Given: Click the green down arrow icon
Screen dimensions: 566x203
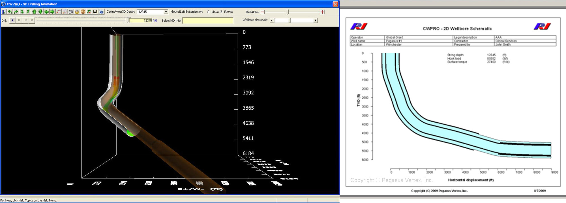Looking at the screenshot, I should click(x=40, y=12).
